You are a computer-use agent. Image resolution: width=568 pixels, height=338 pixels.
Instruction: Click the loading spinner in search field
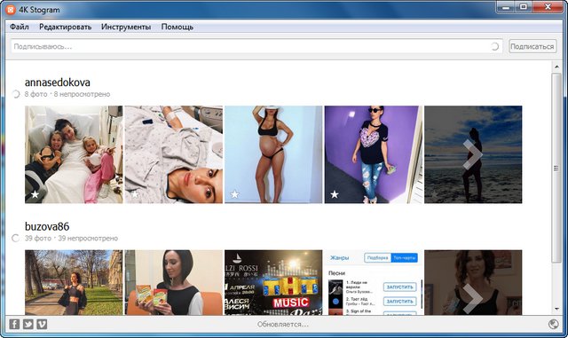pos(495,46)
